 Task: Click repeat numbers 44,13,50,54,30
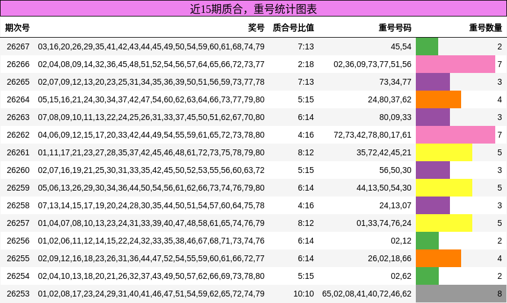(x=384, y=188)
